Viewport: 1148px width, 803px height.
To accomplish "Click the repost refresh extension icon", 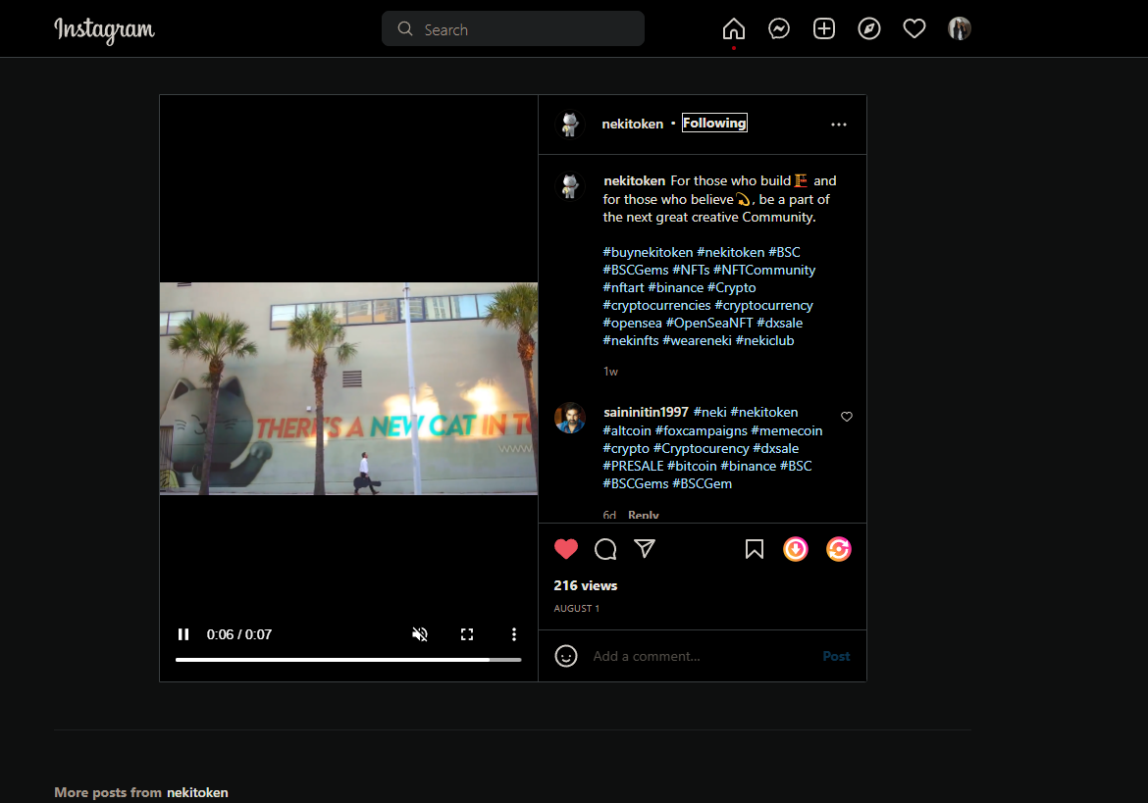I will [838, 549].
